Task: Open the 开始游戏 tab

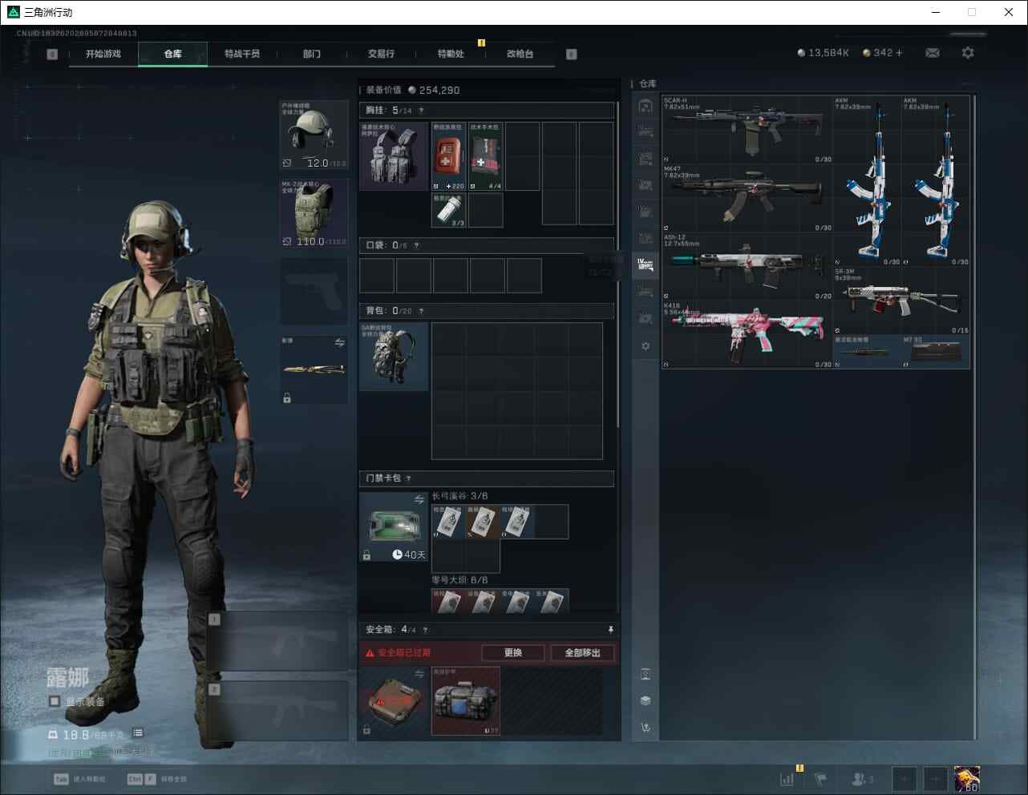Action: [103, 54]
